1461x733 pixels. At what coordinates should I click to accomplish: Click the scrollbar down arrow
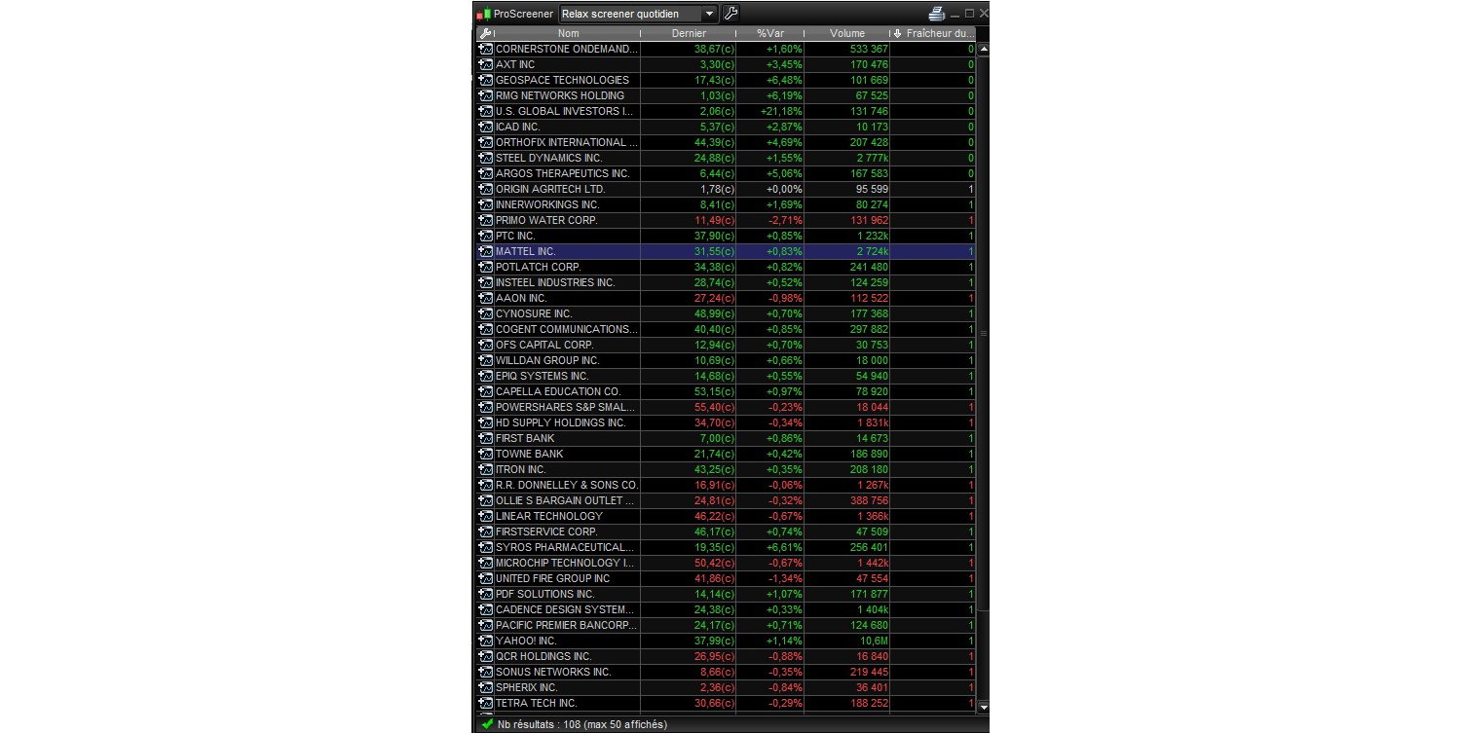pyautogui.click(x=983, y=707)
